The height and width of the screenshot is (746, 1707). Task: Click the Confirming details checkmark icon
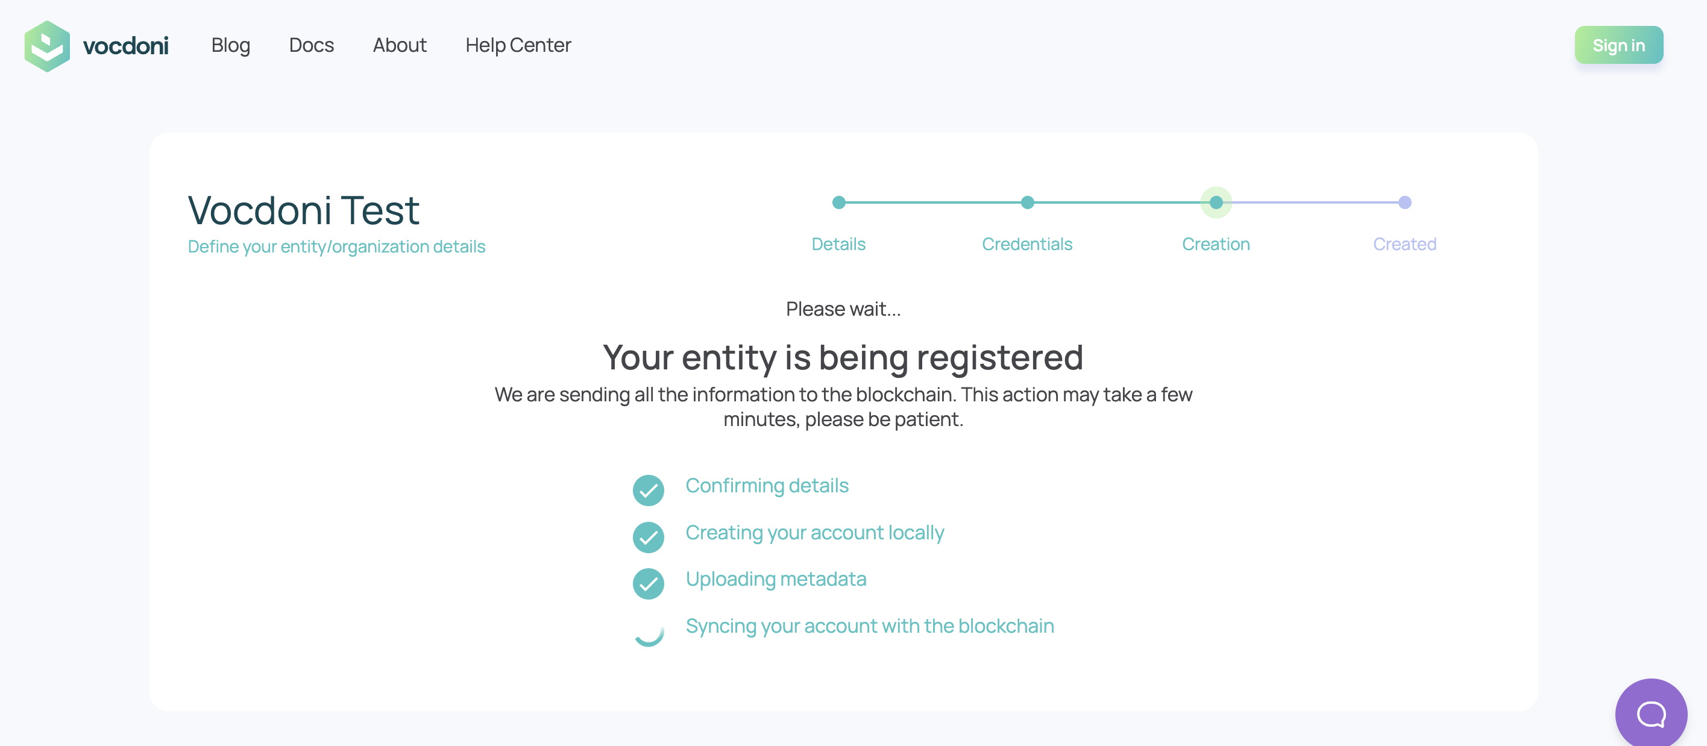(648, 491)
